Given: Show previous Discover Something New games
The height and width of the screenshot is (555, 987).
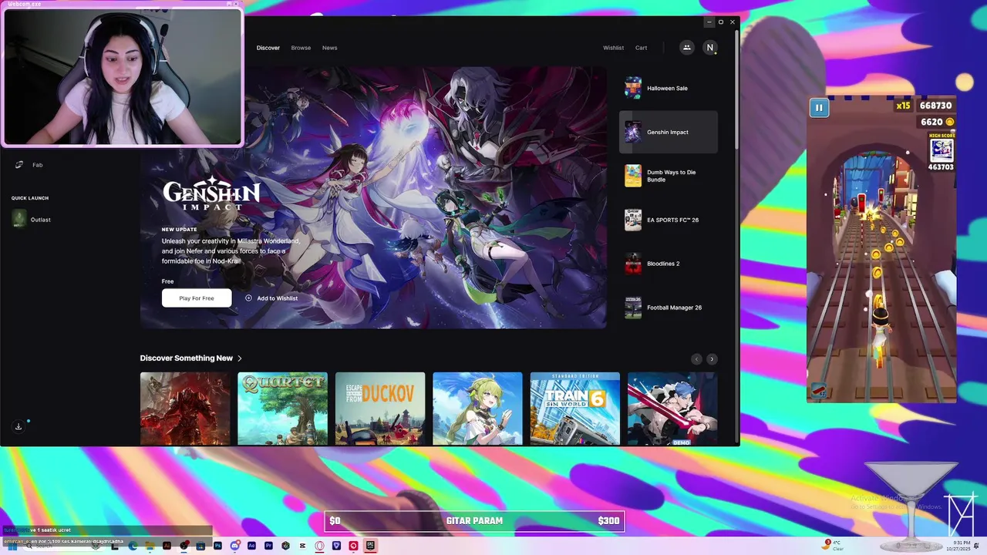Looking at the screenshot, I should point(696,359).
